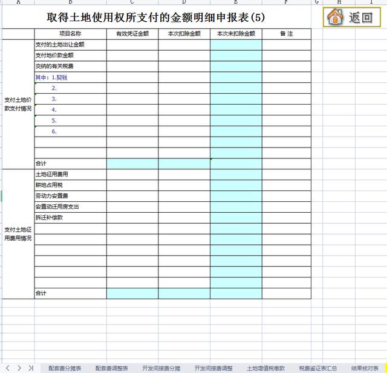387x373 pixels.
Task: Select the 备注 header cell
Action: [x=287, y=34]
